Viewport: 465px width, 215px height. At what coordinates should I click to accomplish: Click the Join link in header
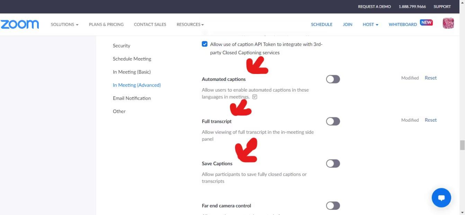(347, 25)
